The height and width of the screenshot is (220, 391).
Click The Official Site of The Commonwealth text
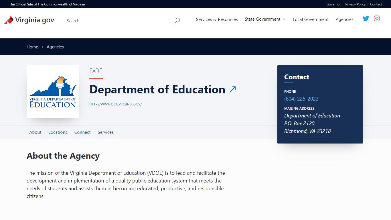pos(47,4)
